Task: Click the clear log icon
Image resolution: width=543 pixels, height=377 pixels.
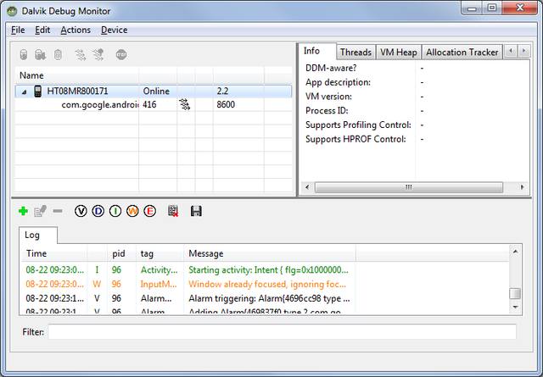Action: (x=174, y=210)
